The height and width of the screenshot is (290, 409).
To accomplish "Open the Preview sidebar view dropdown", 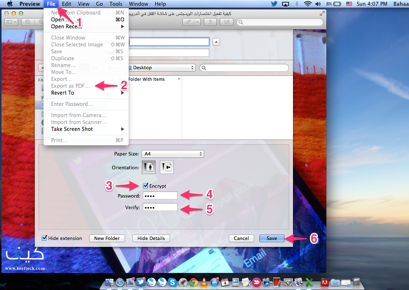I will pyautogui.click(x=11, y=22).
